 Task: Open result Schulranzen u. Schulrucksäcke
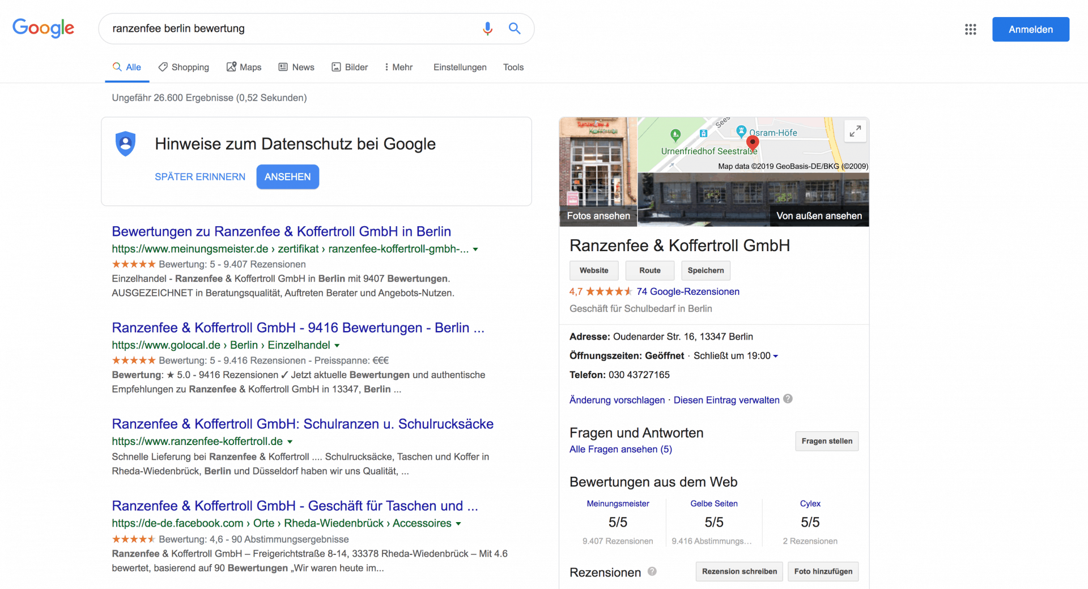[x=303, y=424]
